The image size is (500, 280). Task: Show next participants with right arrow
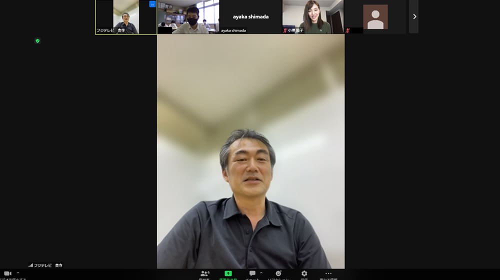pyautogui.click(x=414, y=16)
